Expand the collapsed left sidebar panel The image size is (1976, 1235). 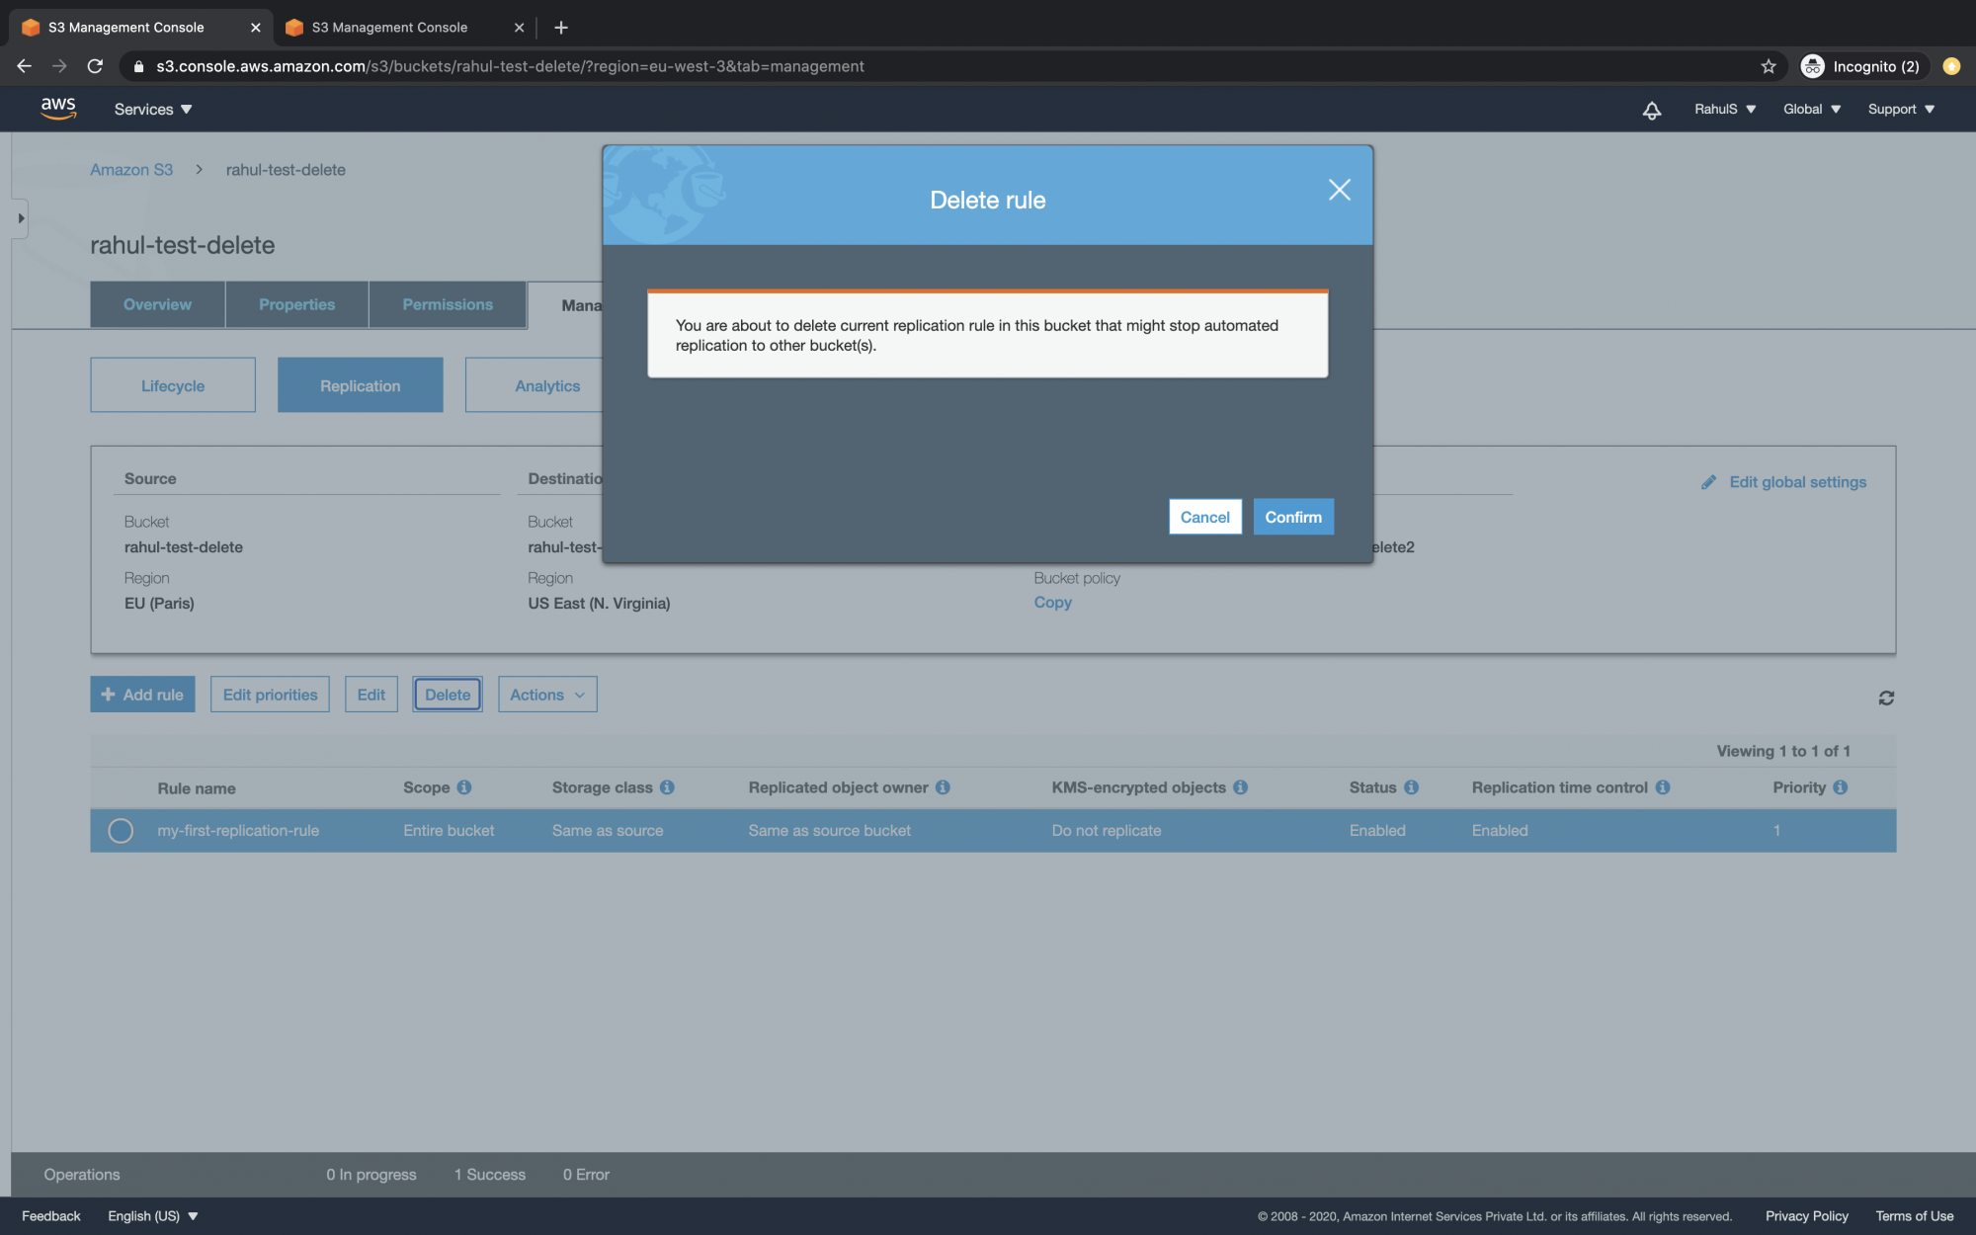click(20, 217)
